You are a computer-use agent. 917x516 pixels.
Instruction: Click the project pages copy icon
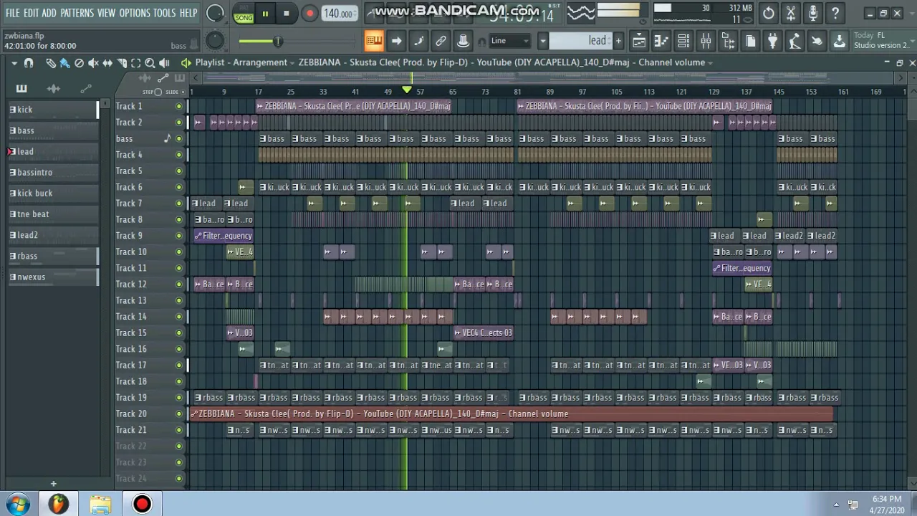[x=750, y=41]
